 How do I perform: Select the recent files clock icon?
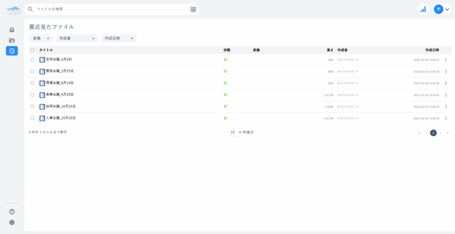[x=12, y=51]
